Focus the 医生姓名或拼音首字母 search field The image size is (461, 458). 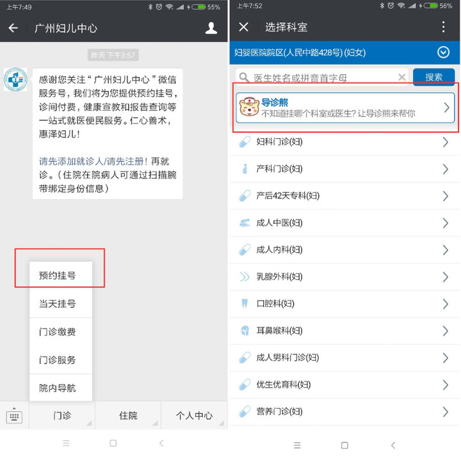point(322,77)
